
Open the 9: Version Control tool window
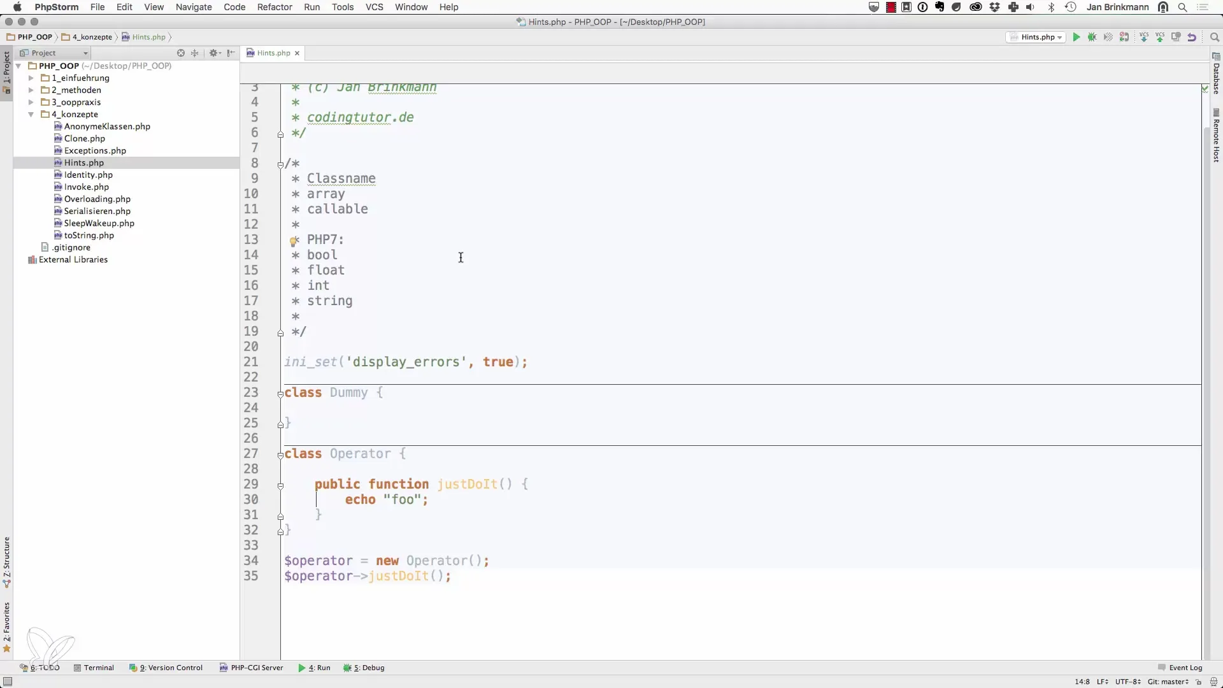166,668
